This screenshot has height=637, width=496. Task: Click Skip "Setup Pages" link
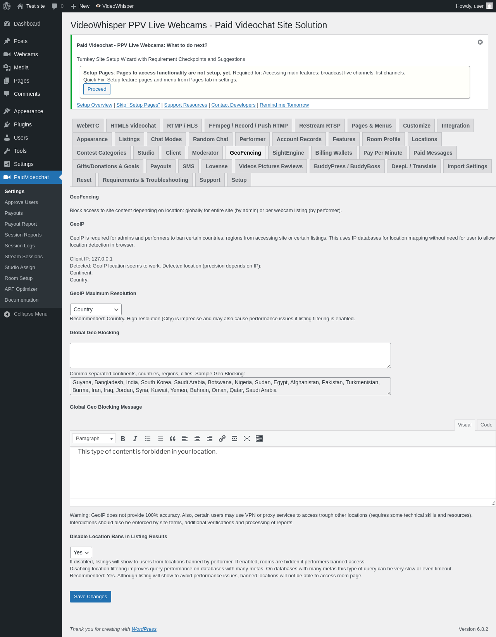click(138, 105)
